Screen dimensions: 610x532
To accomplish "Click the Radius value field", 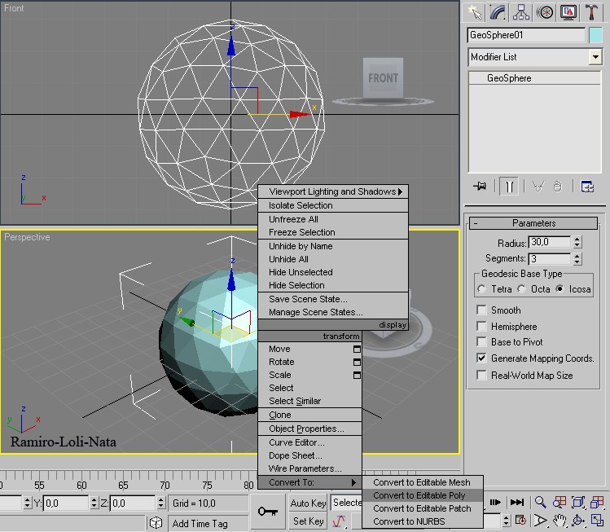I will (x=549, y=242).
